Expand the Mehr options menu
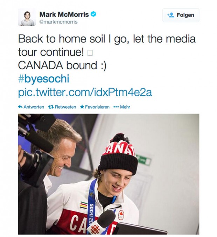This screenshot has width=217, height=237. pyautogui.click(x=125, y=107)
